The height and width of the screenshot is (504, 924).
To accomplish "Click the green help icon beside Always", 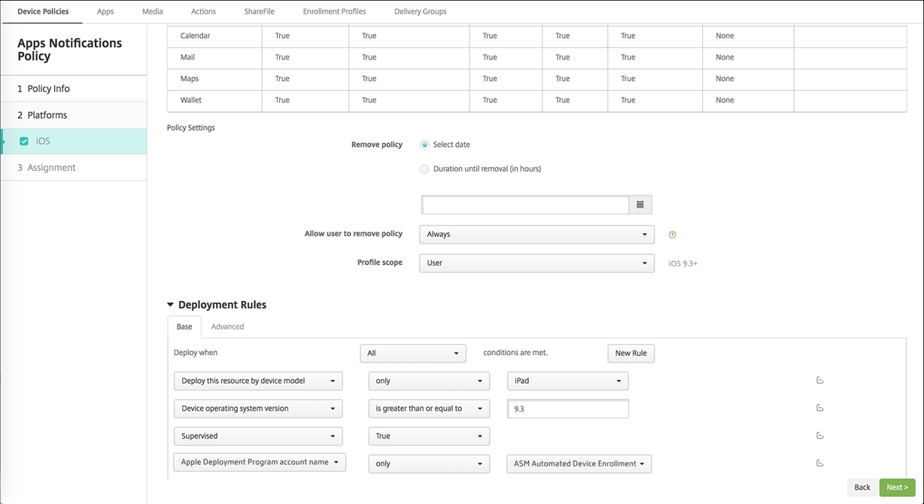I will click(673, 235).
